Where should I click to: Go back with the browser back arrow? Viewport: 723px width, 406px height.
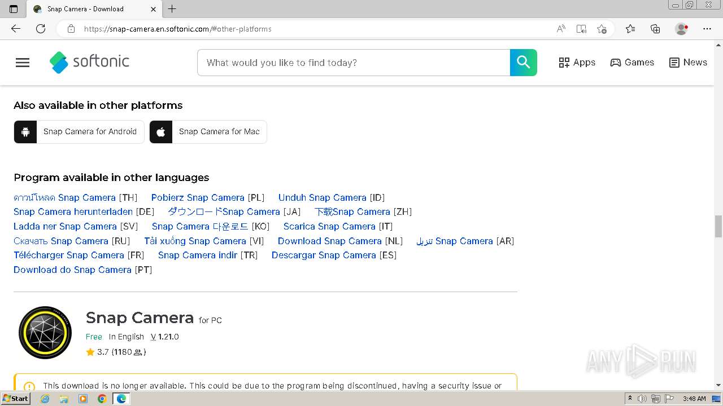pos(16,29)
